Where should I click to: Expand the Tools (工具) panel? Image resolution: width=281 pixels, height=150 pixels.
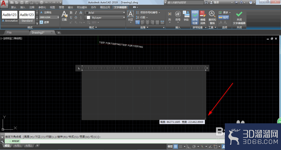pos(212,28)
